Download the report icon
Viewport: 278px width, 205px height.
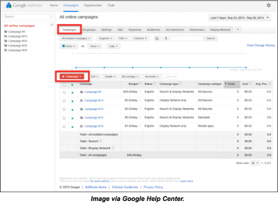tap(166, 38)
